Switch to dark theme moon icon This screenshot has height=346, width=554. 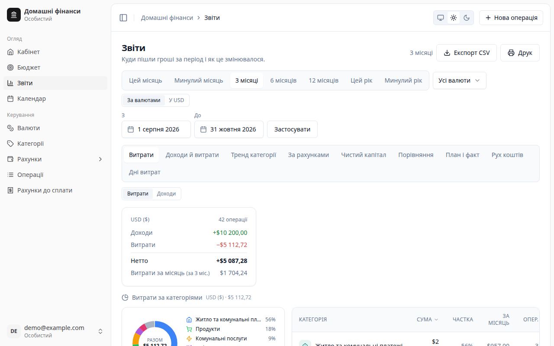467,18
